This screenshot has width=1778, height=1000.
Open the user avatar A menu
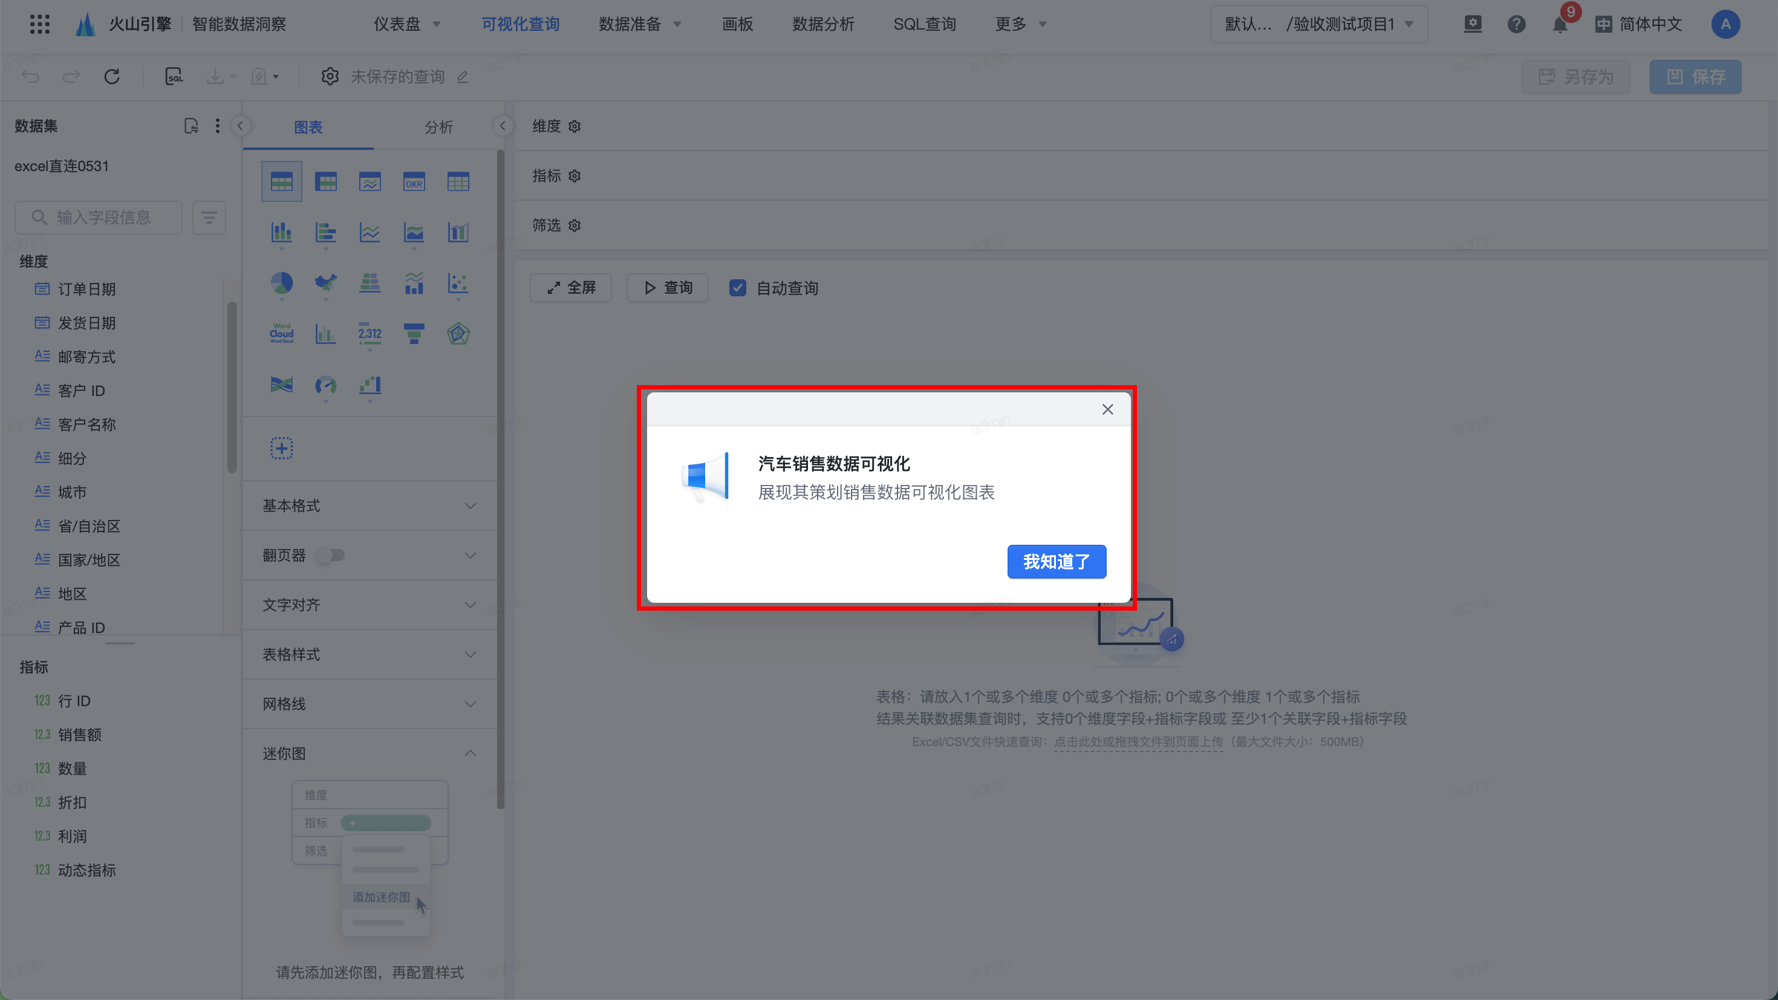(x=1725, y=24)
